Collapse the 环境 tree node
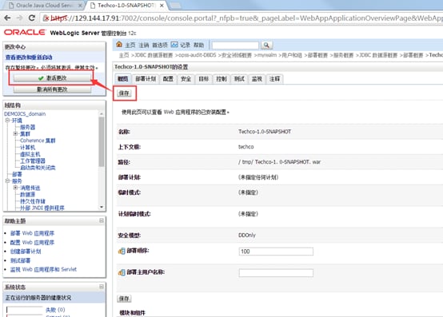Screen dimensions: 443x317 pyautogui.click(x=7, y=120)
